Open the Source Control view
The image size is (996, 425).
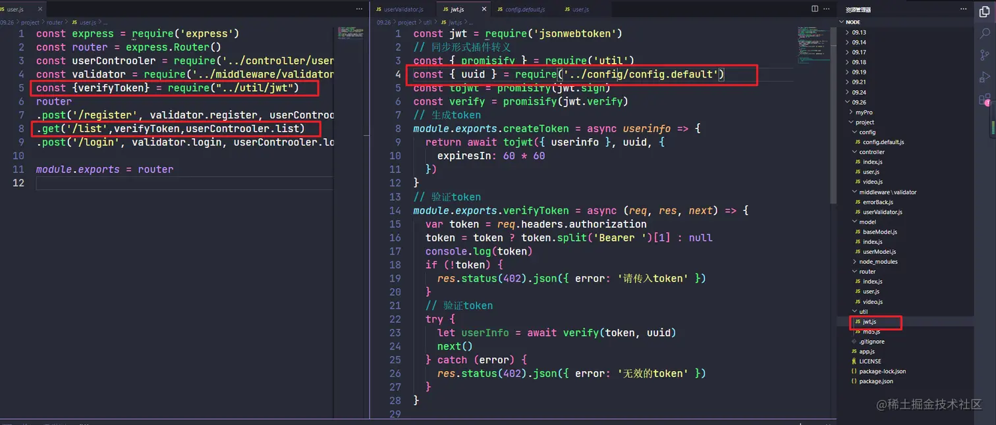[x=984, y=55]
